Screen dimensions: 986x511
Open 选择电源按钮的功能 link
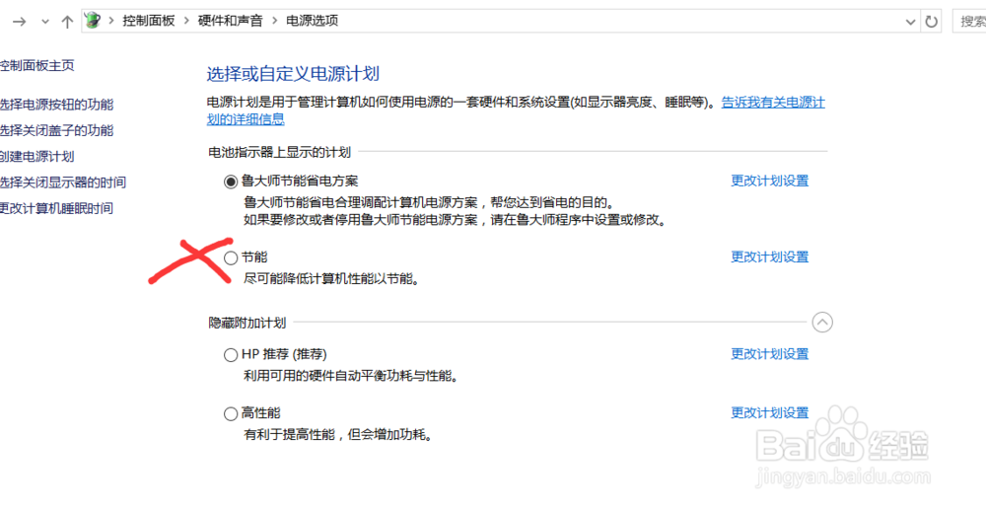(57, 105)
